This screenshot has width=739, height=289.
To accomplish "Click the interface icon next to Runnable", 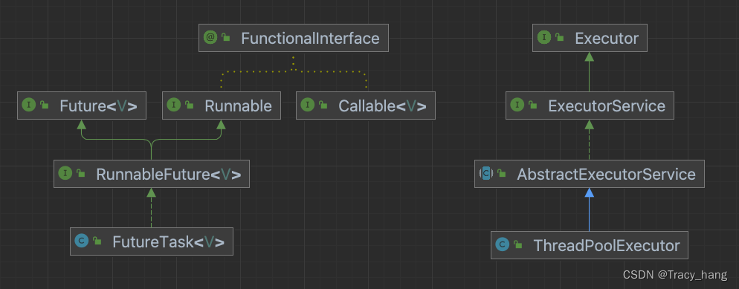I will tap(174, 105).
